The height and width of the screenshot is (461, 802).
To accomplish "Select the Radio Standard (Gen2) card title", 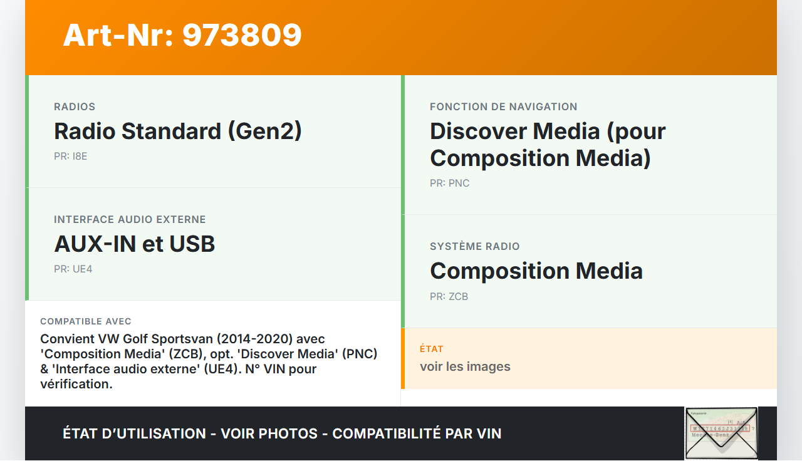I will point(178,132).
